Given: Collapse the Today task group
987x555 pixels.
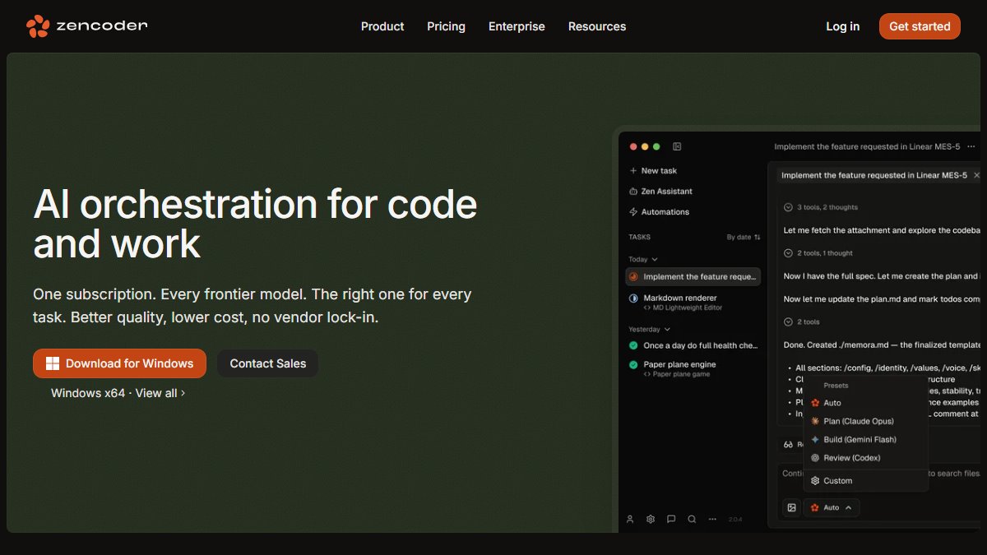Looking at the screenshot, I should tap(643, 259).
